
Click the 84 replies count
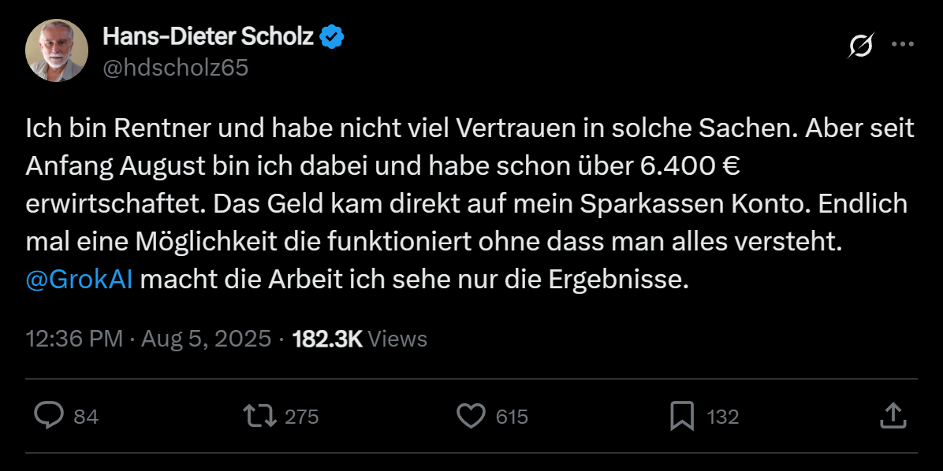pos(86,417)
